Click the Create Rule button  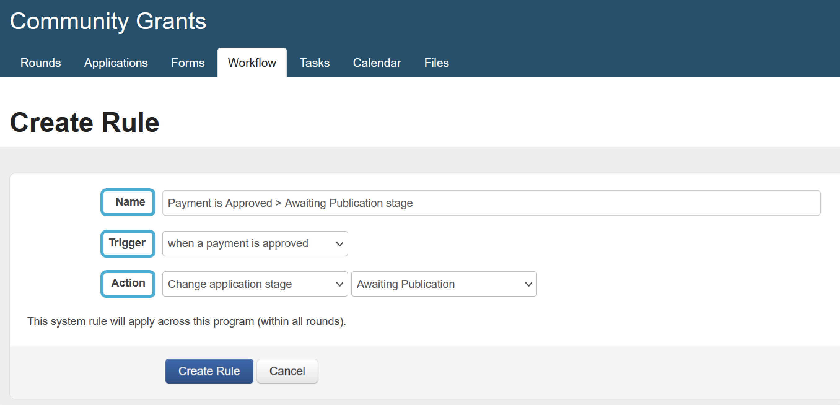coord(209,371)
